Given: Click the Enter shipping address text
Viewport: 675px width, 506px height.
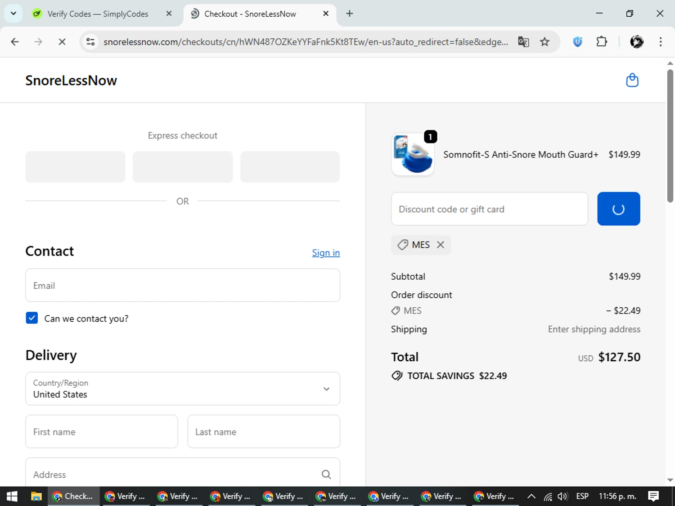Looking at the screenshot, I should [x=594, y=329].
